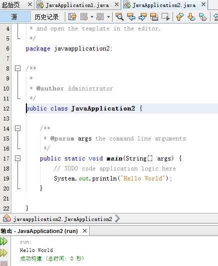
Task: Collapse the Javadoc fold at line 8
Action: 17,68
